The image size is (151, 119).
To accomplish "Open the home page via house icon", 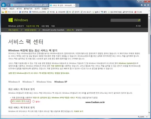I will [142, 5].
